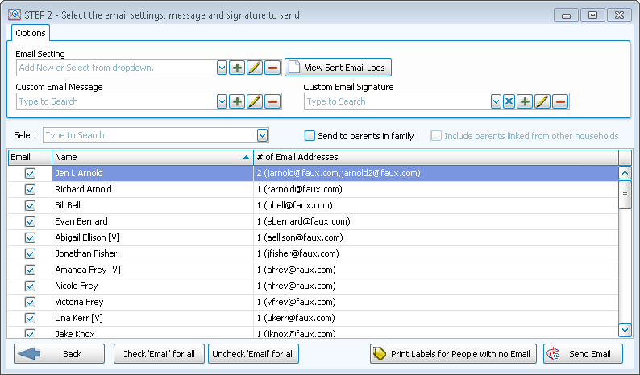Enable Send to parents in family
This screenshot has width=640, height=375.
click(x=310, y=136)
